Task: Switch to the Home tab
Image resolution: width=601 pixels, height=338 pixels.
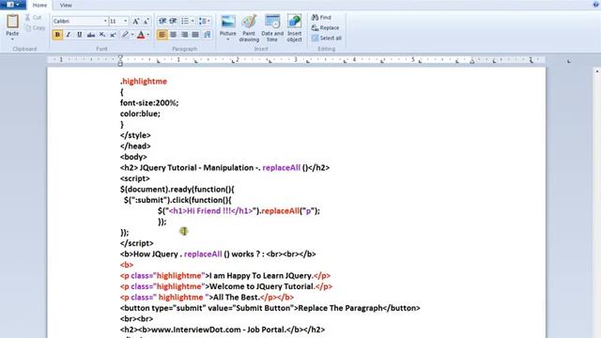Action: (39, 5)
